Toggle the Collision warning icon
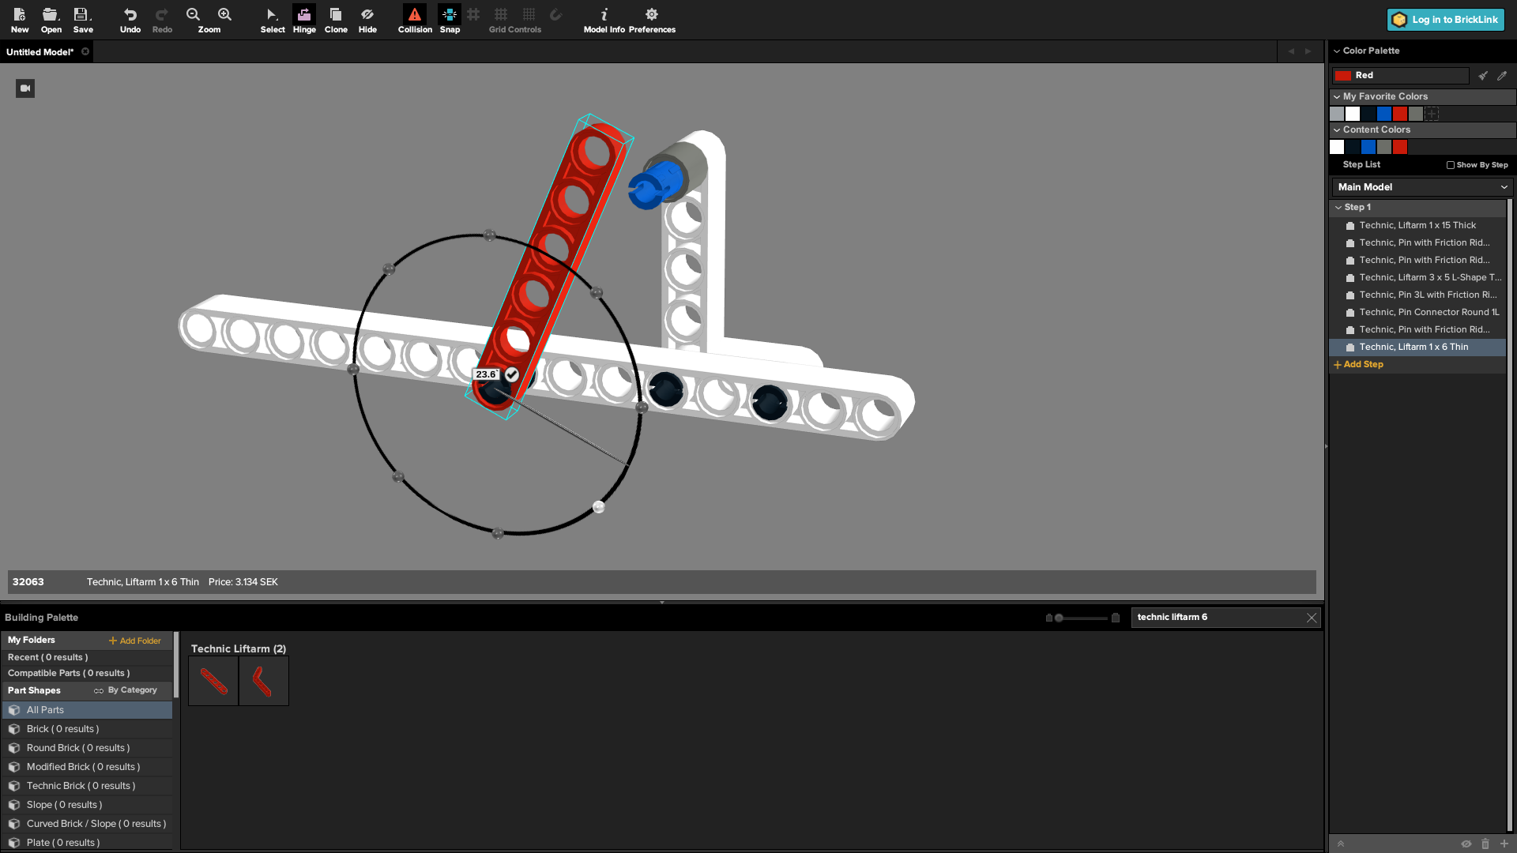The width and height of the screenshot is (1517, 853). coord(415,19)
